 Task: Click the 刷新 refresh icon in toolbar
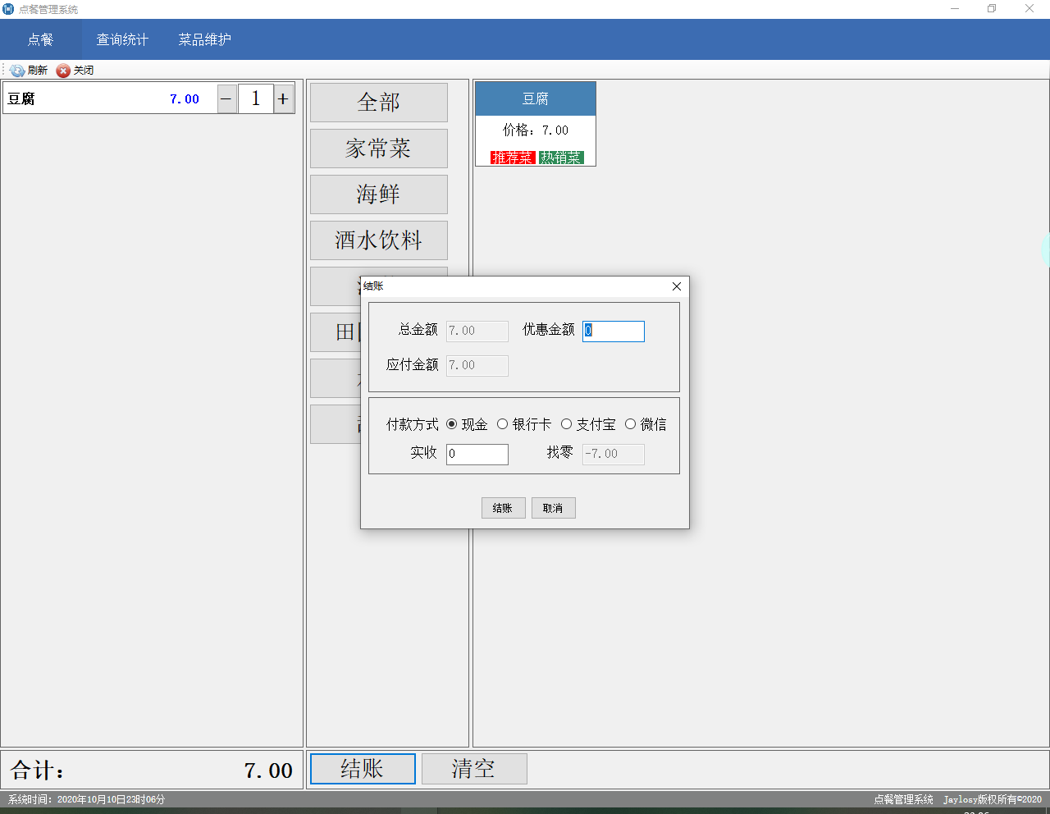click(17, 71)
